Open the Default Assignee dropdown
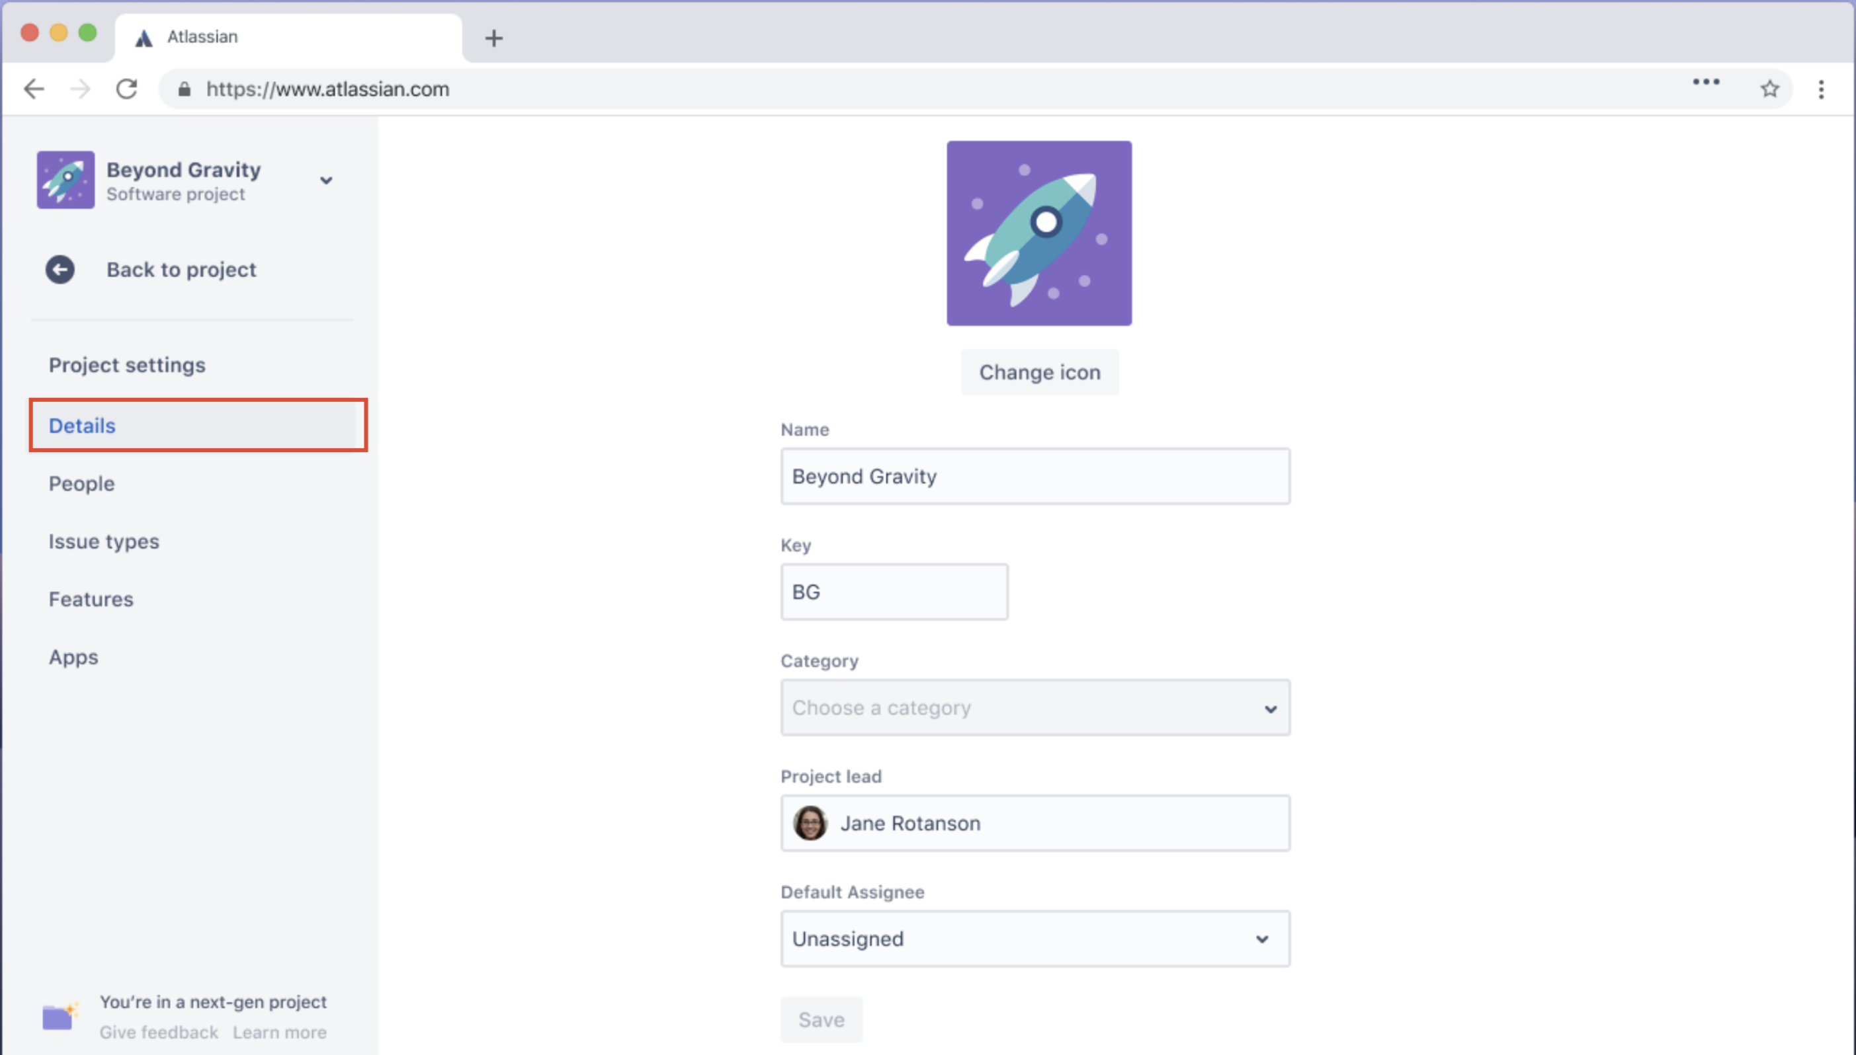The image size is (1856, 1055). 1035,939
